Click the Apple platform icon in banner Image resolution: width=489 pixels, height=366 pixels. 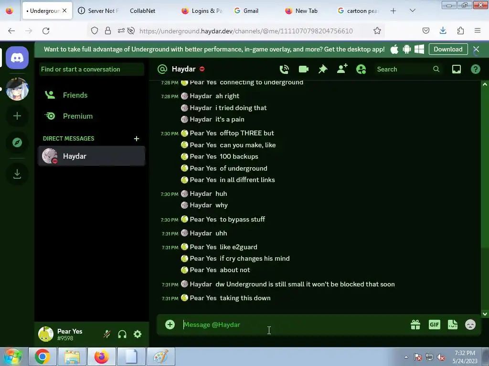pyautogui.click(x=394, y=49)
